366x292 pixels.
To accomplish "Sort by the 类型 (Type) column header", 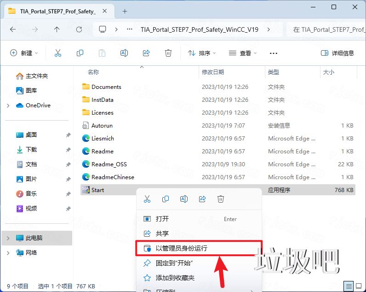I will click(273, 72).
